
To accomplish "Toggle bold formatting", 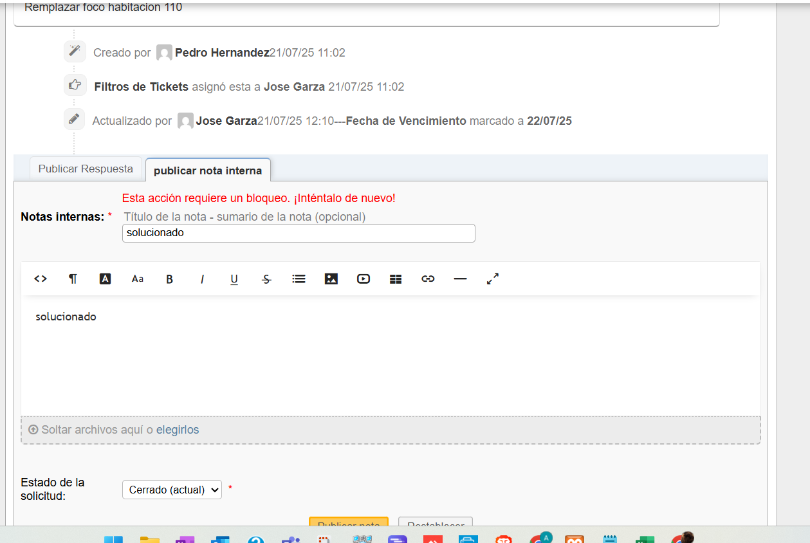I will [170, 279].
